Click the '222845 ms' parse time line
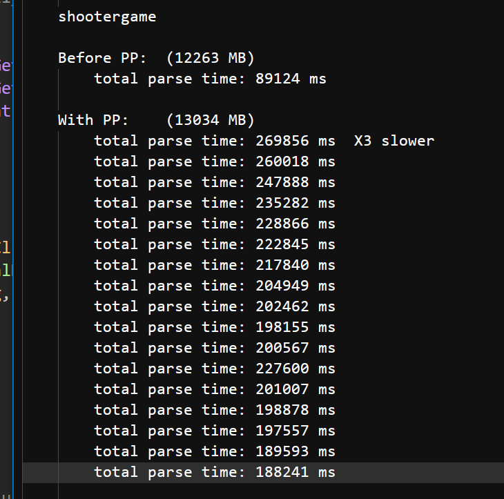This screenshot has width=504, height=499. [215, 244]
